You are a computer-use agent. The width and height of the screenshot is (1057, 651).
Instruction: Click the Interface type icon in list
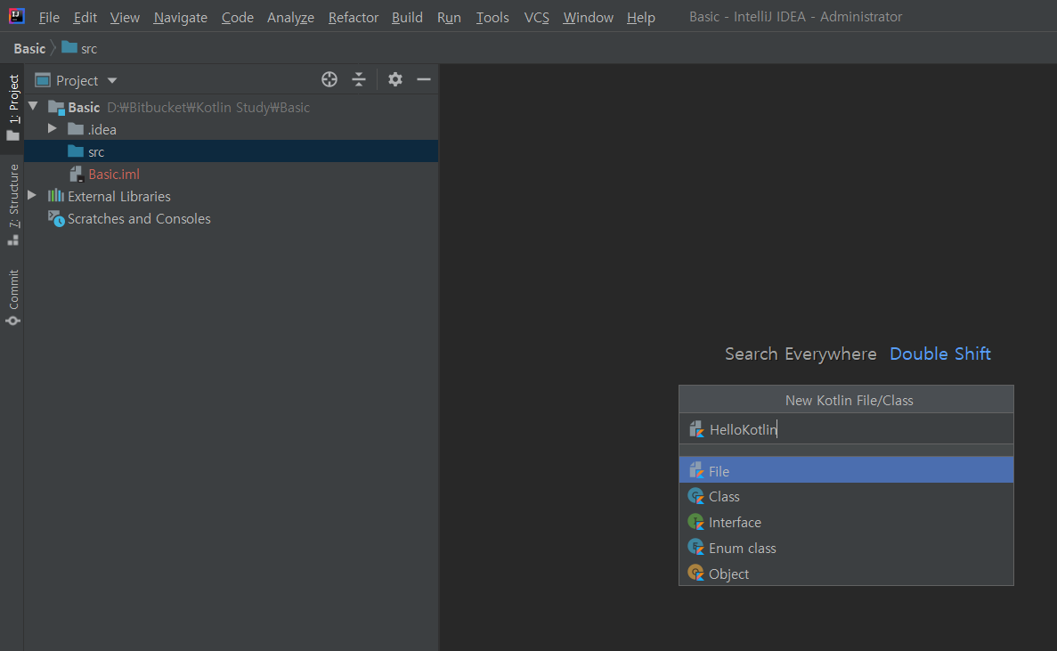[x=695, y=522]
